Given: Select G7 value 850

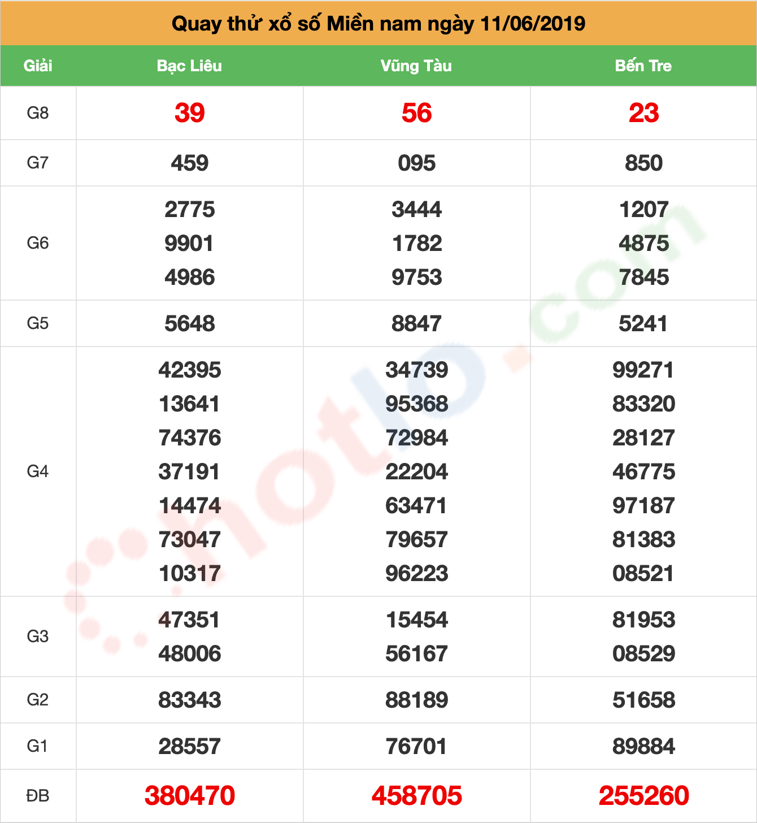Looking at the screenshot, I should point(644,163).
